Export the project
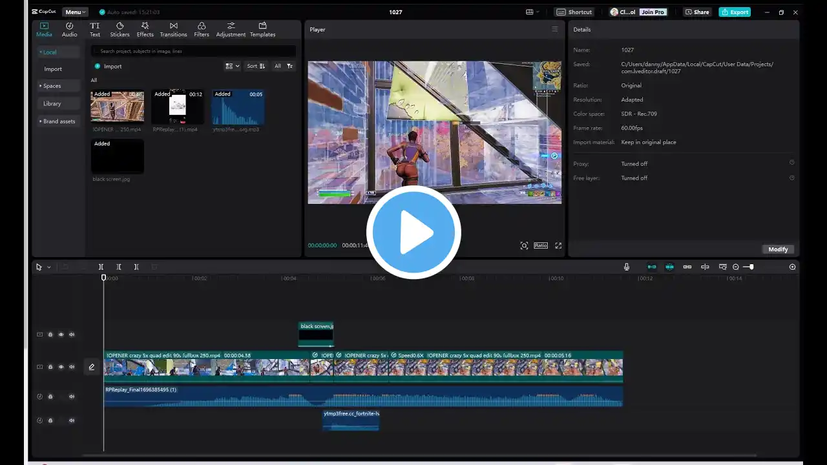This screenshot has width=827, height=465. pos(735,12)
